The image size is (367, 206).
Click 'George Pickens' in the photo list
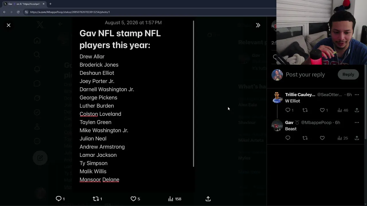click(x=98, y=98)
